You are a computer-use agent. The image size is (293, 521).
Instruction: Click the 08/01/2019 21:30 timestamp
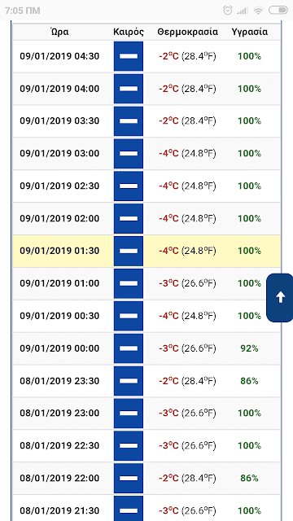click(x=59, y=510)
